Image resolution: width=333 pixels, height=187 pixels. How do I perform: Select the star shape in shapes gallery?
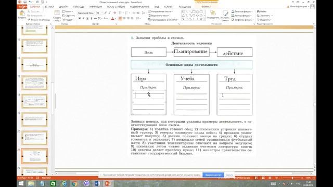(x=201, y=19)
